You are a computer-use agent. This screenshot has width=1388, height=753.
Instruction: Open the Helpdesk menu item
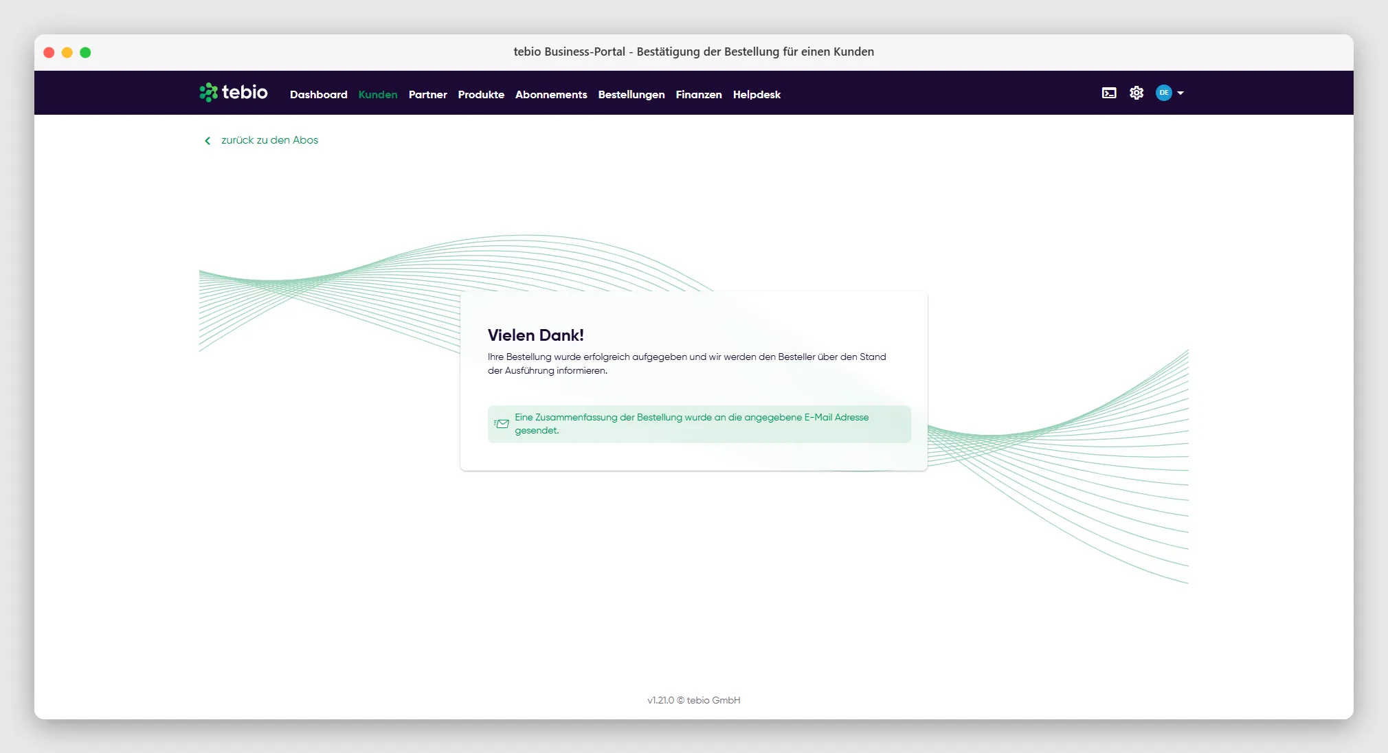click(x=757, y=95)
